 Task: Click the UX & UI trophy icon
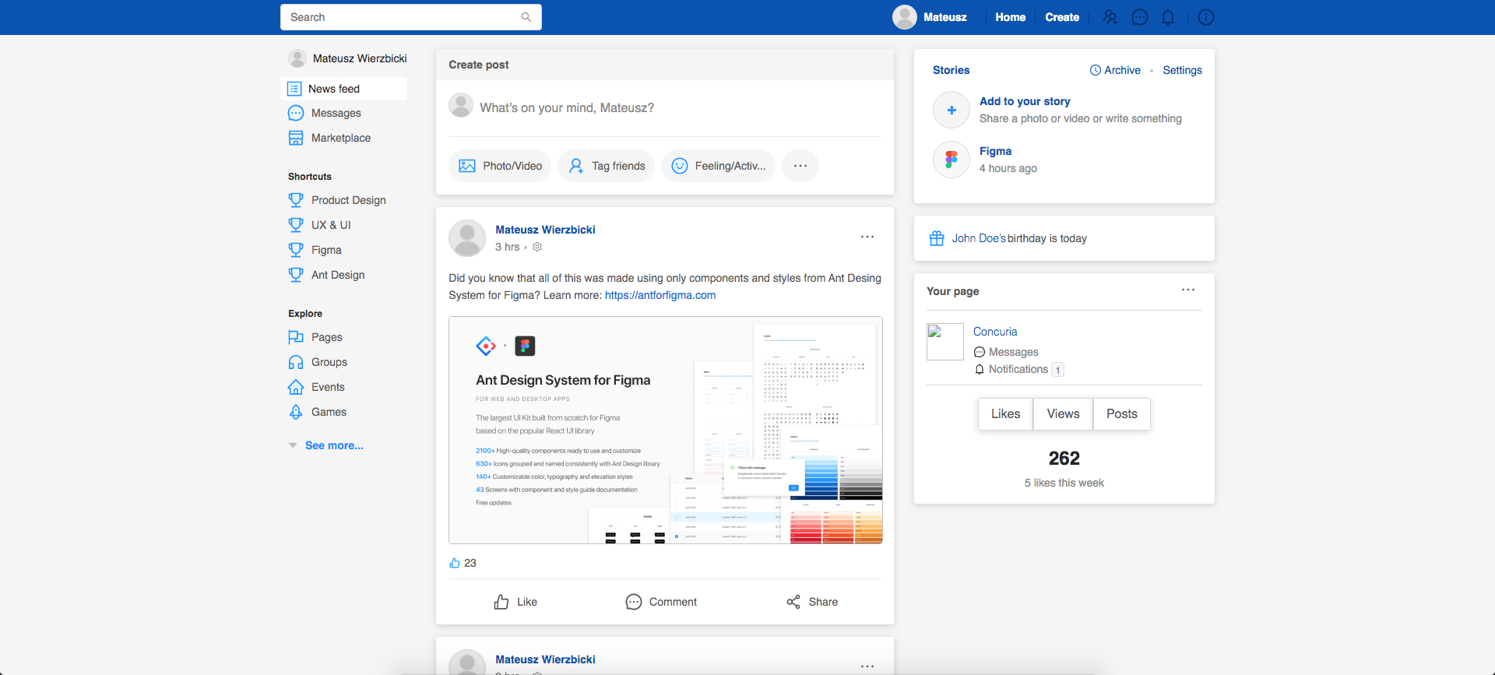pos(296,225)
